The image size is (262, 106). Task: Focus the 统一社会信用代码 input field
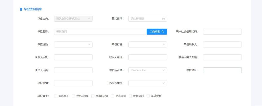(x=222, y=32)
